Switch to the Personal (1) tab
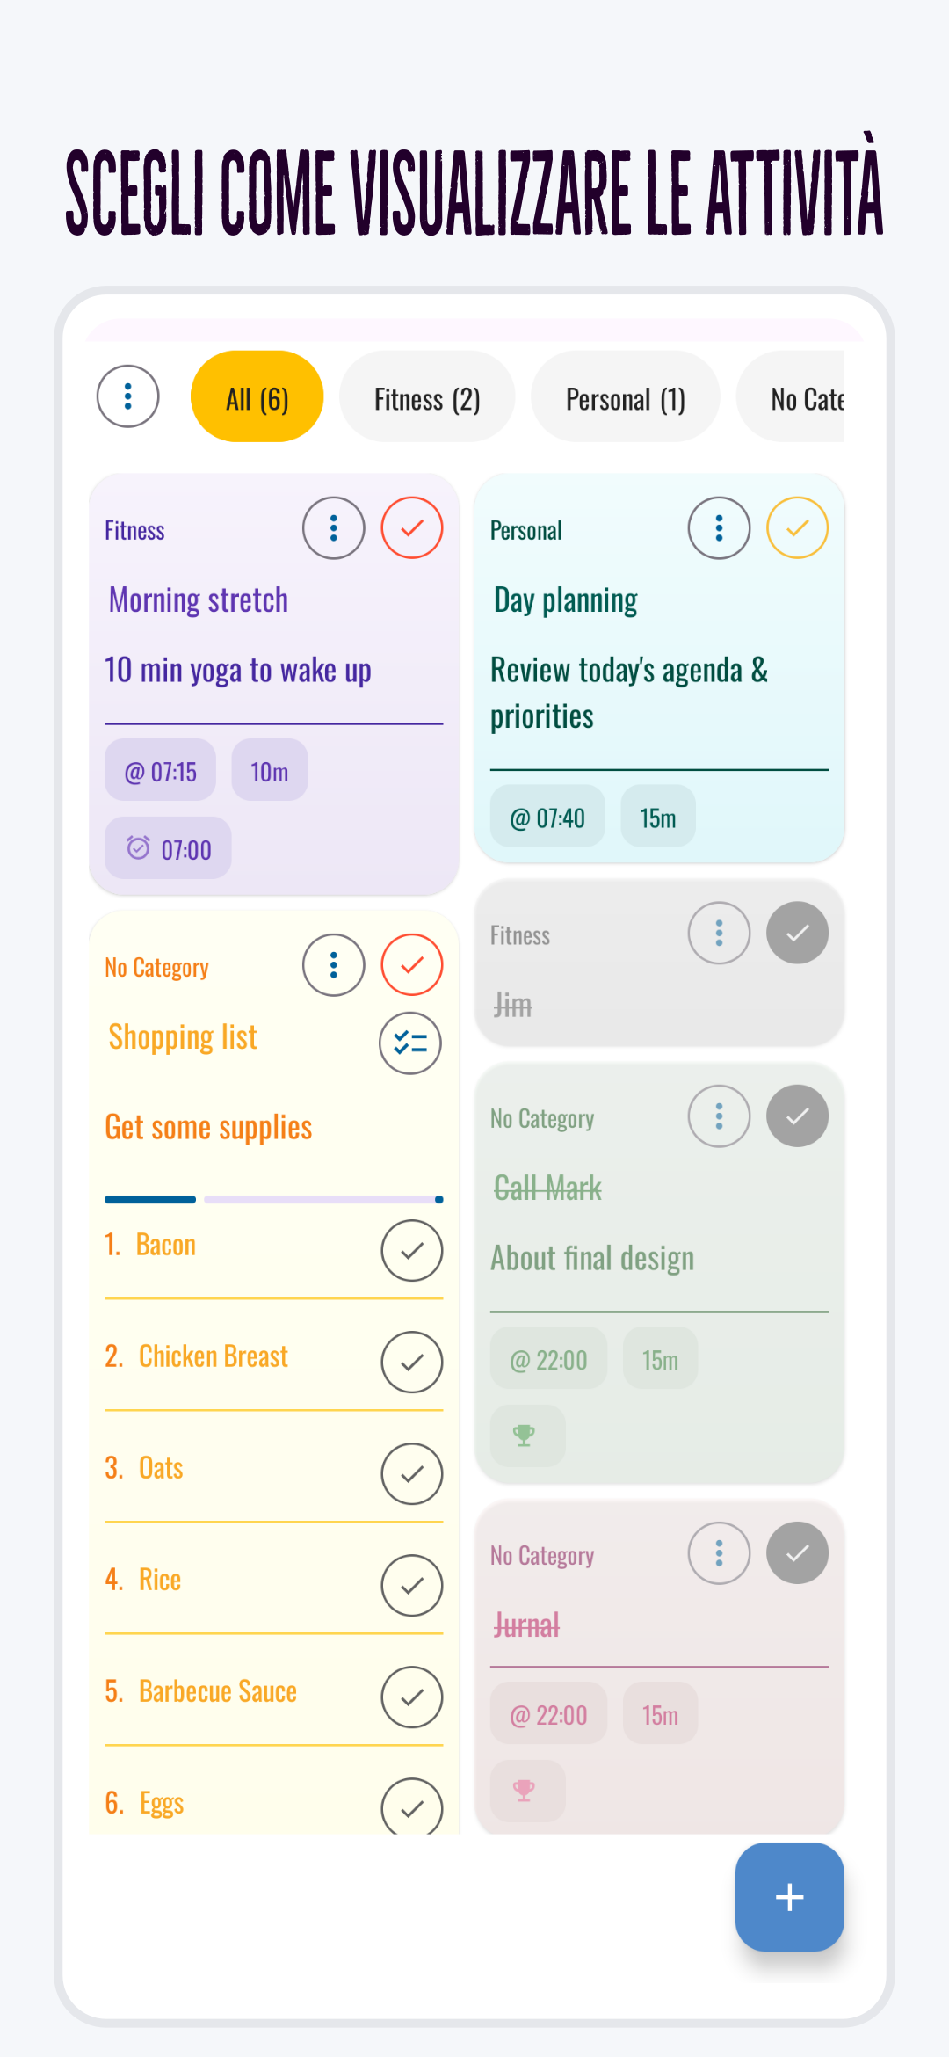 [625, 400]
